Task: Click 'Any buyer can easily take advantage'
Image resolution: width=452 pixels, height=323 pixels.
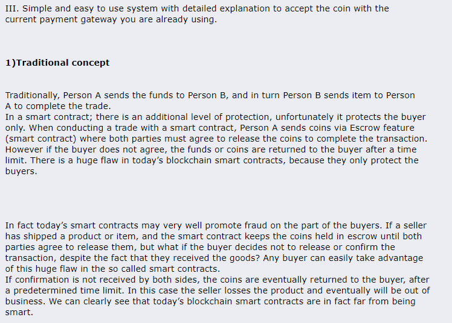Action: point(343,258)
